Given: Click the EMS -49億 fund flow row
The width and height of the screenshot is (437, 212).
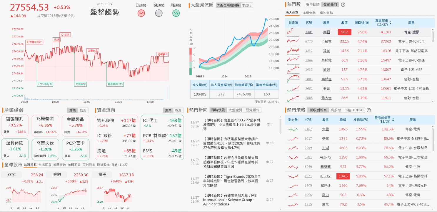Looking at the screenshot, I should (162, 153).
